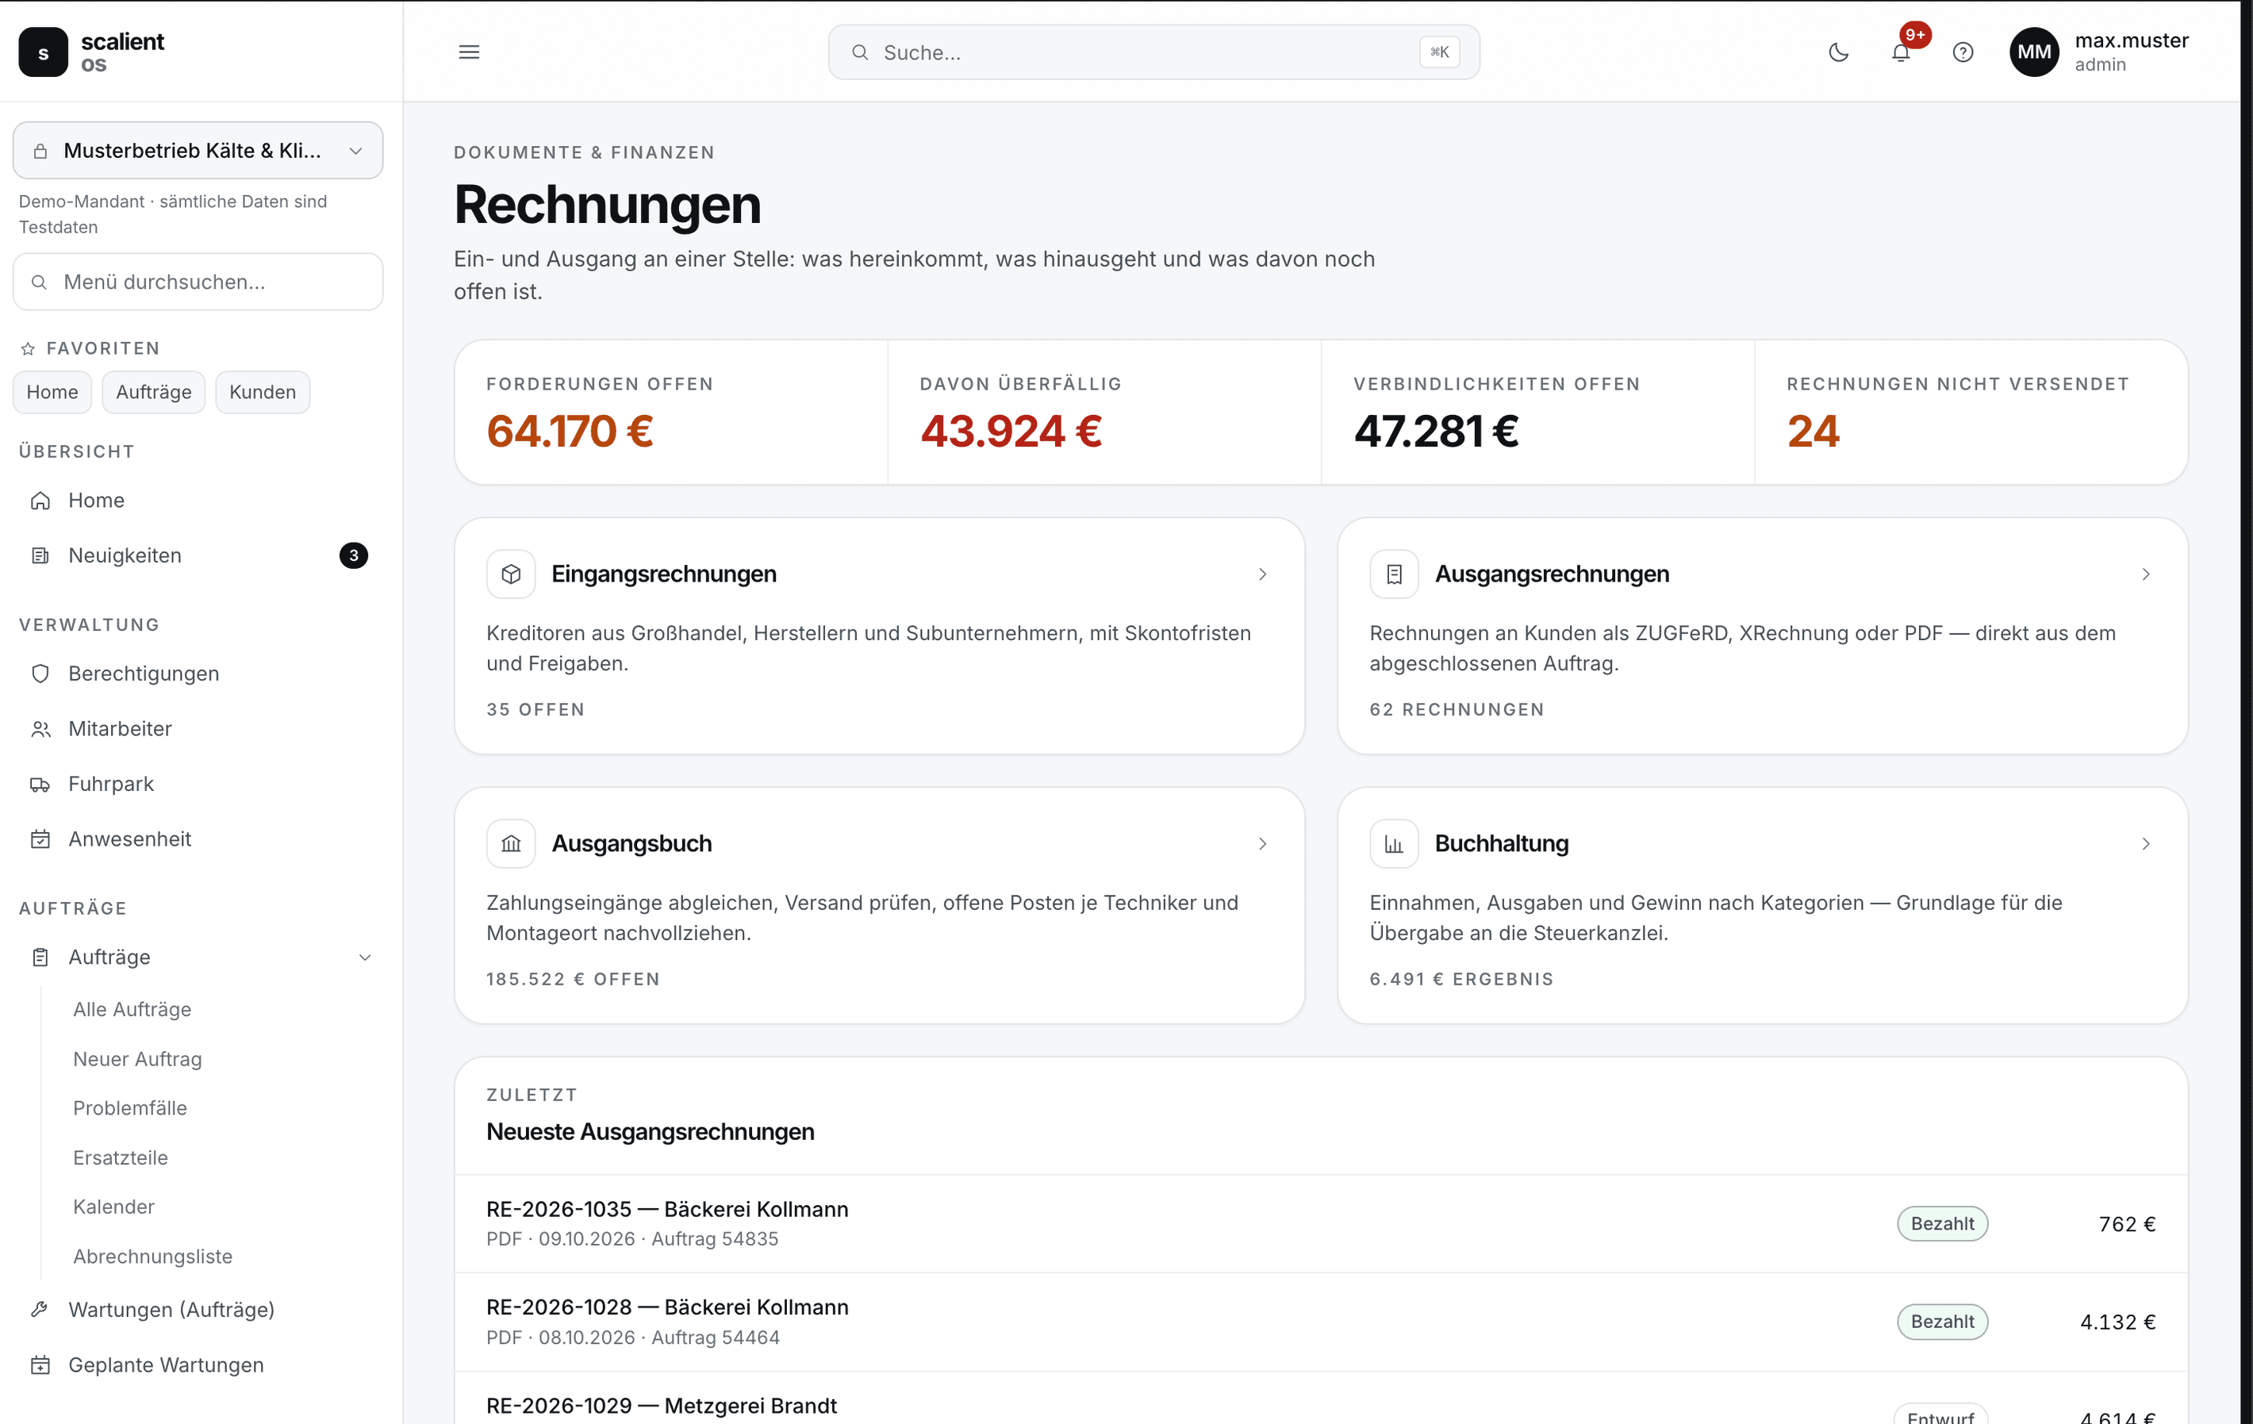This screenshot has height=1424, width=2253.
Task: Click the Berechtigungen shield icon
Action: coord(40,674)
